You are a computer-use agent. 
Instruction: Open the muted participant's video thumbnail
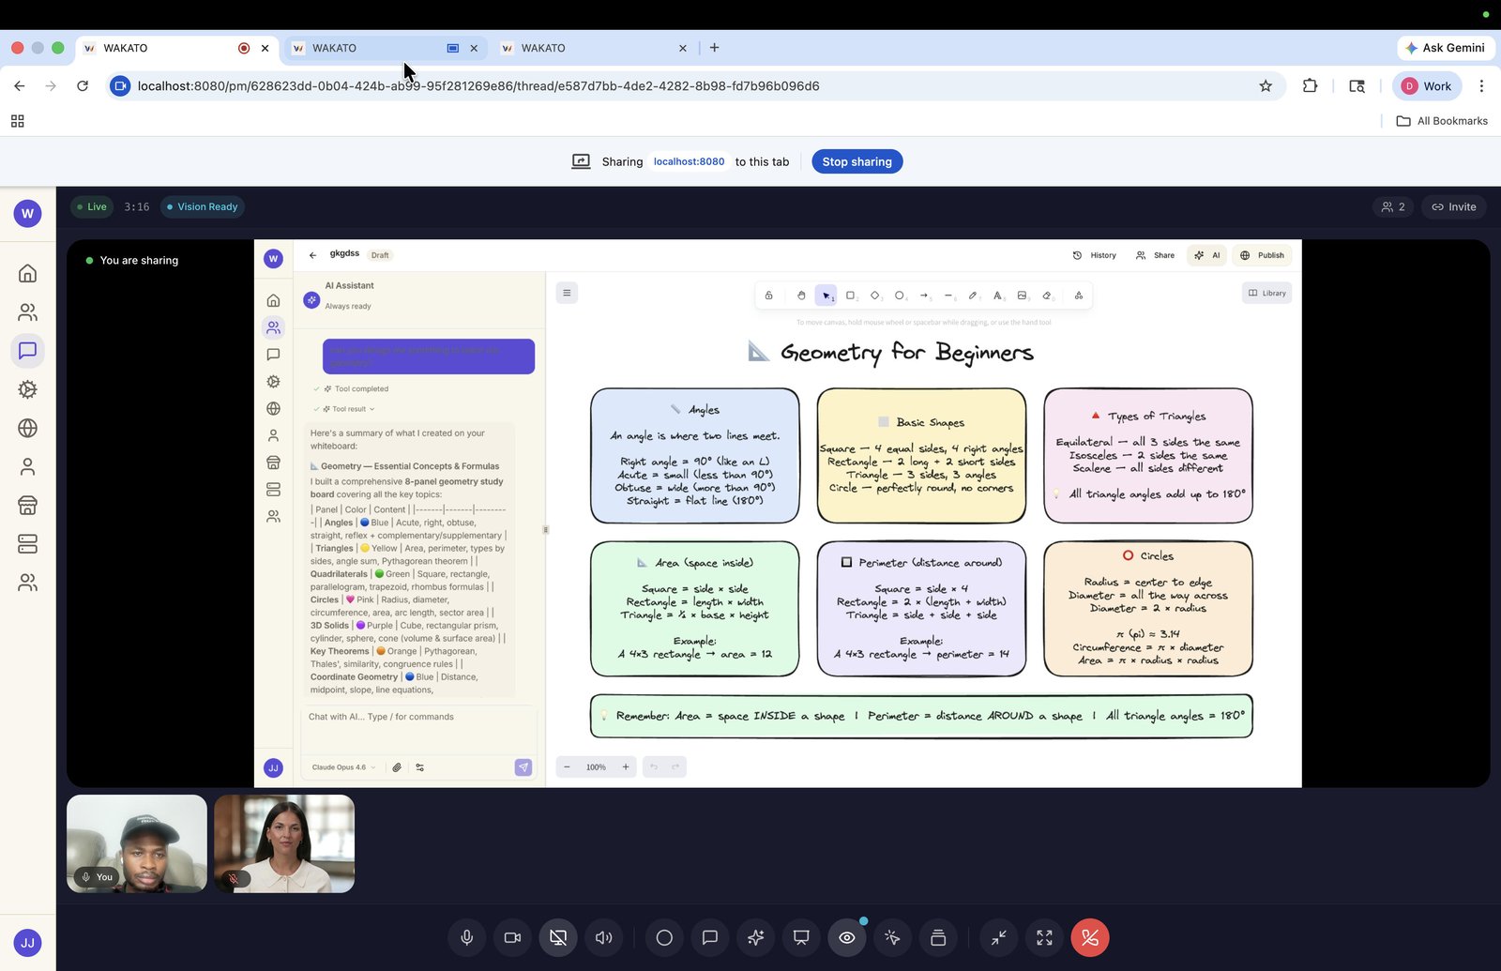pyautogui.click(x=284, y=843)
